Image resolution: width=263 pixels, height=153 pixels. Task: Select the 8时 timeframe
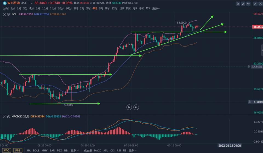(107, 8)
